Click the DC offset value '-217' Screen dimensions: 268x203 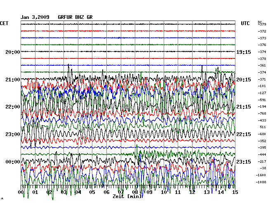262,161
